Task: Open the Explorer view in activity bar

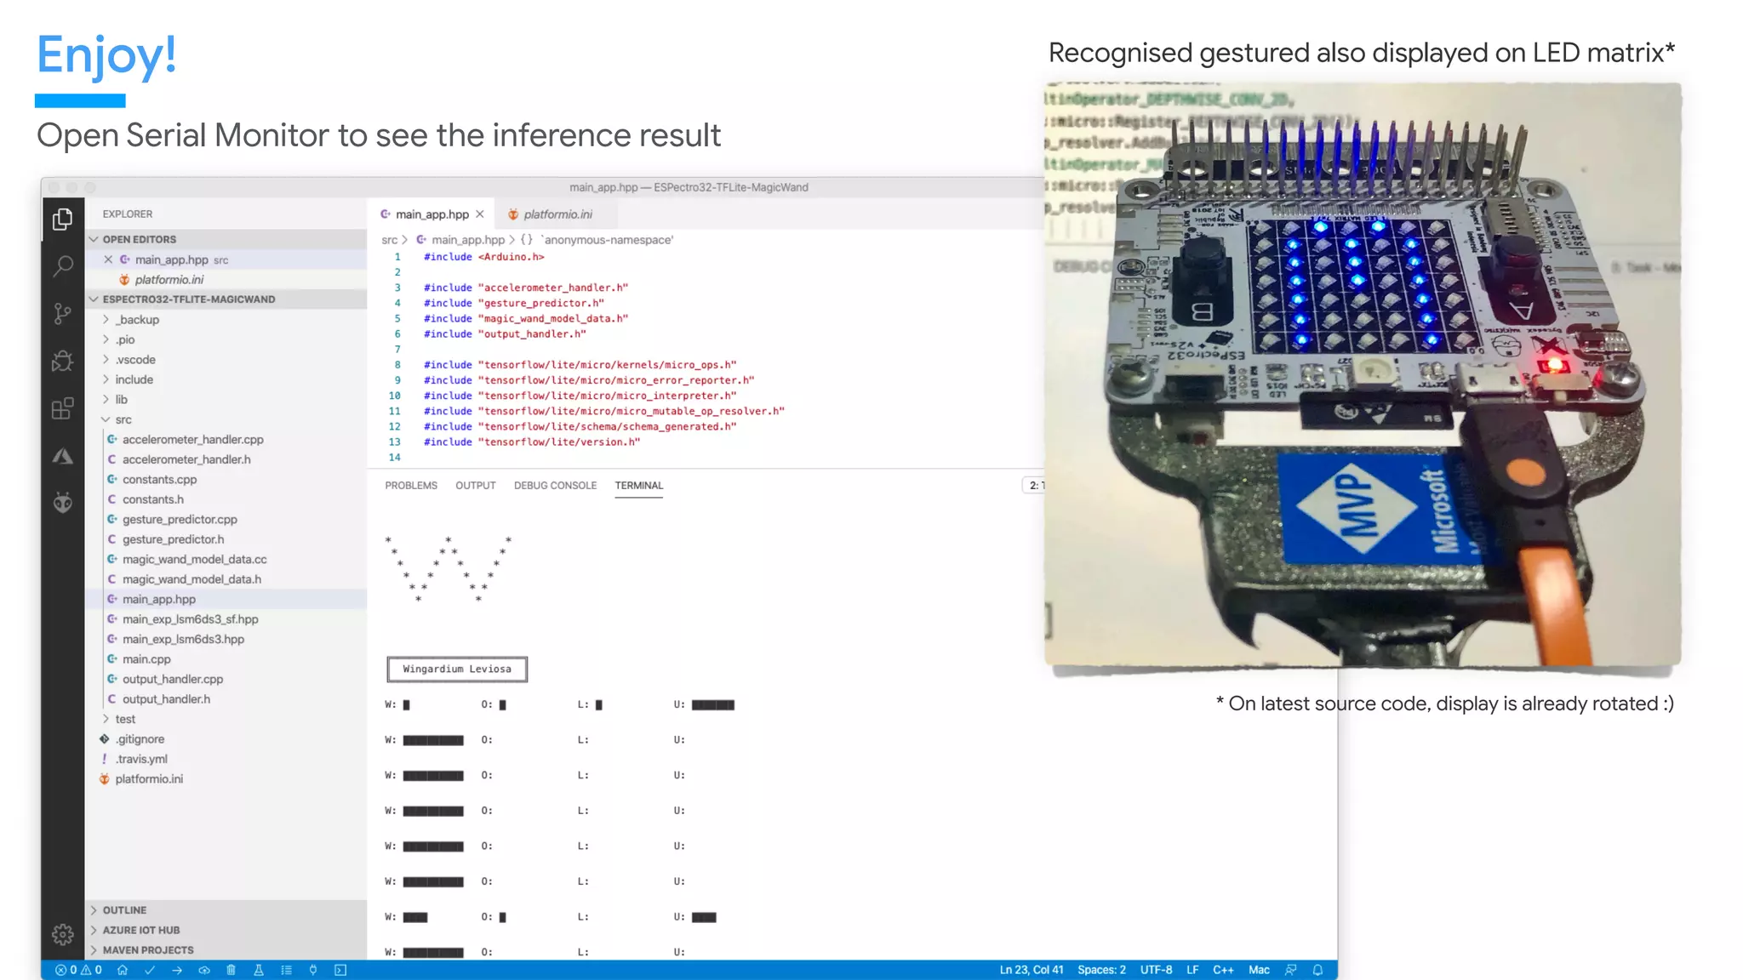Action: click(62, 219)
